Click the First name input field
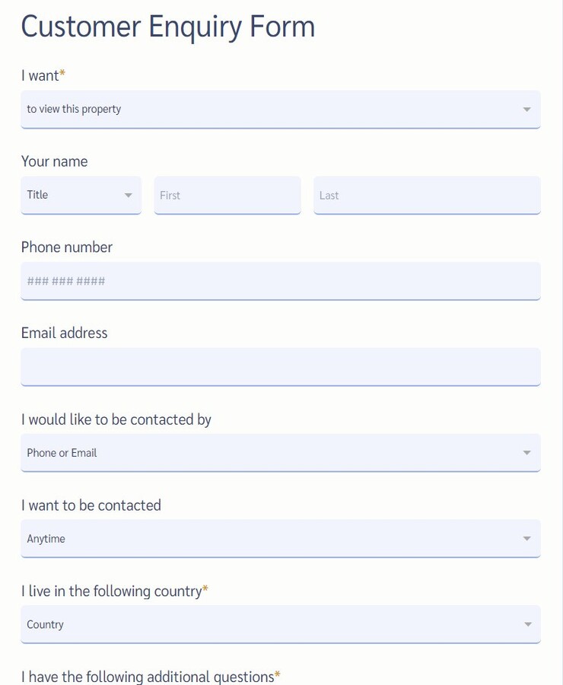 click(x=227, y=195)
